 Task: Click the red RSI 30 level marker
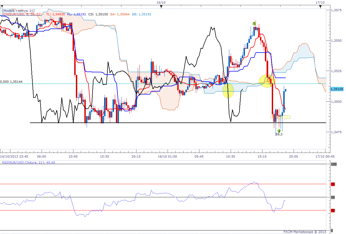(x=333, y=210)
